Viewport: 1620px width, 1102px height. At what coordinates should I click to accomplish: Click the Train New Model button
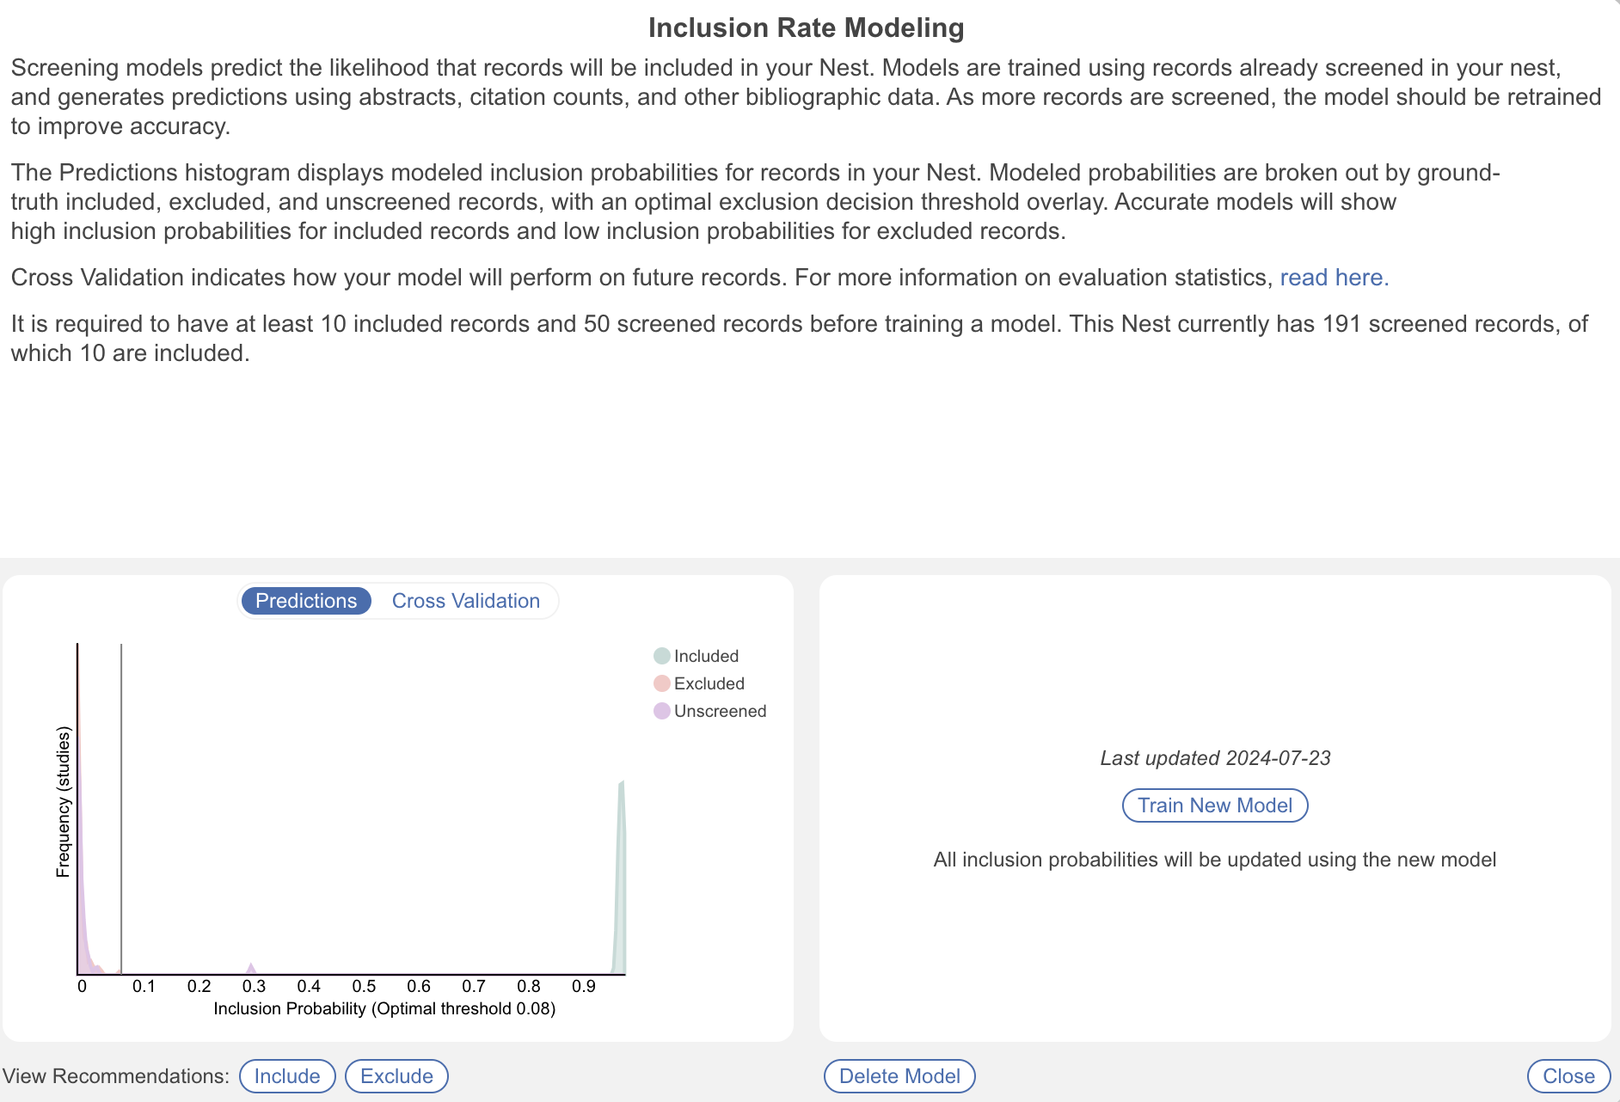1213,805
